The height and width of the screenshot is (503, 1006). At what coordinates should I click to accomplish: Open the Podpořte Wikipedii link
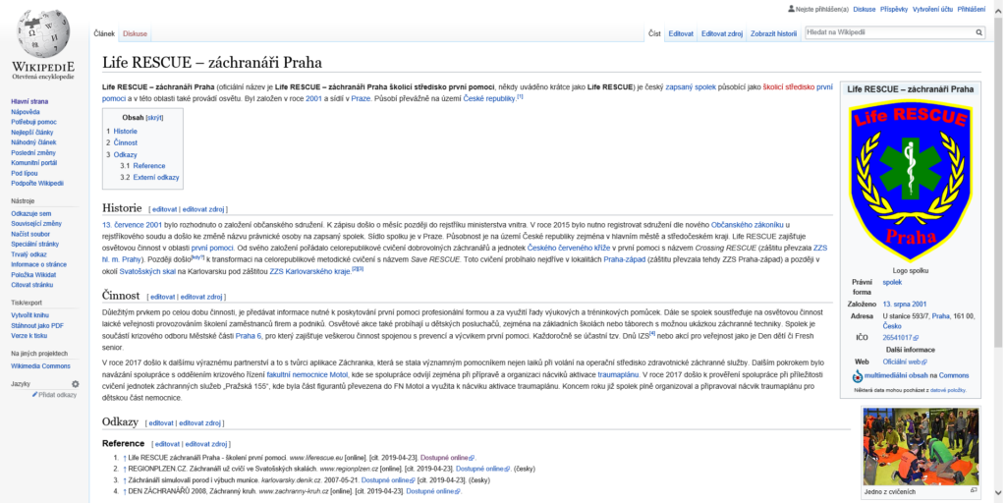pyautogui.click(x=37, y=184)
